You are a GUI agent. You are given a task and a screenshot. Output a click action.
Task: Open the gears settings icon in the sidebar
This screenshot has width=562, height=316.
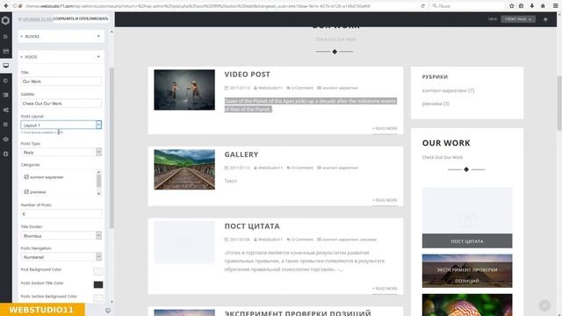coord(6,110)
